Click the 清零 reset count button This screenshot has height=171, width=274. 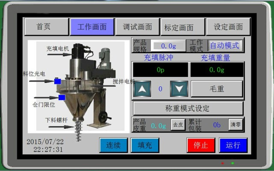236,125
